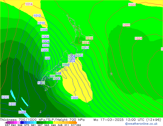Pick the light pink legend swatch
163x126 pixels.
(19, 122)
